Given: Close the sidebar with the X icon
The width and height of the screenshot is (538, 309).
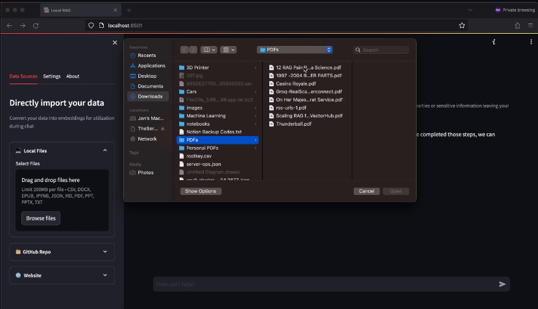Looking at the screenshot, I should pos(115,43).
